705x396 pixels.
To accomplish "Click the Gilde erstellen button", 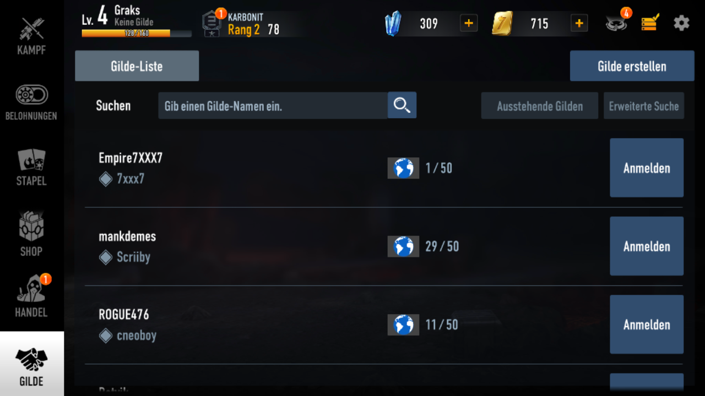I will click(x=632, y=66).
